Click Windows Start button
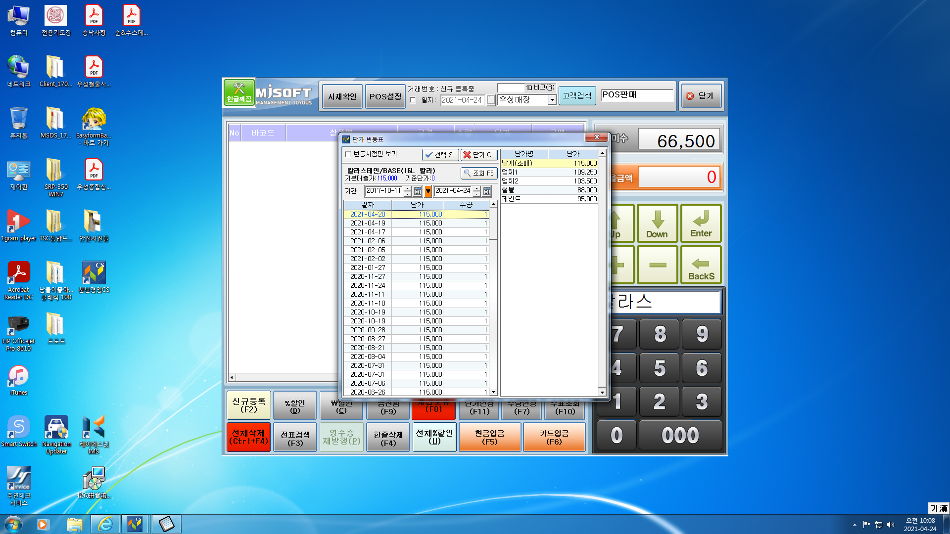Screen dimensions: 950x534 click(x=13, y=524)
